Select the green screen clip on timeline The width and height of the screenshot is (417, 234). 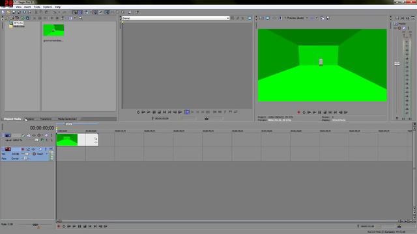pyautogui.click(x=78, y=140)
